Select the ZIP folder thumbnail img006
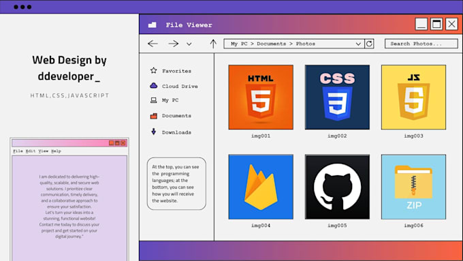 (x=413, y=187)
